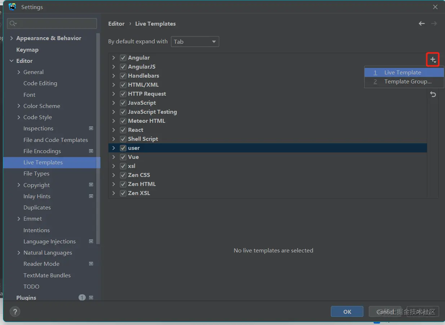Open the TextMate Bundles settings page
The image size is (445, 325).
pyautogui.click(x=47, y=275)
